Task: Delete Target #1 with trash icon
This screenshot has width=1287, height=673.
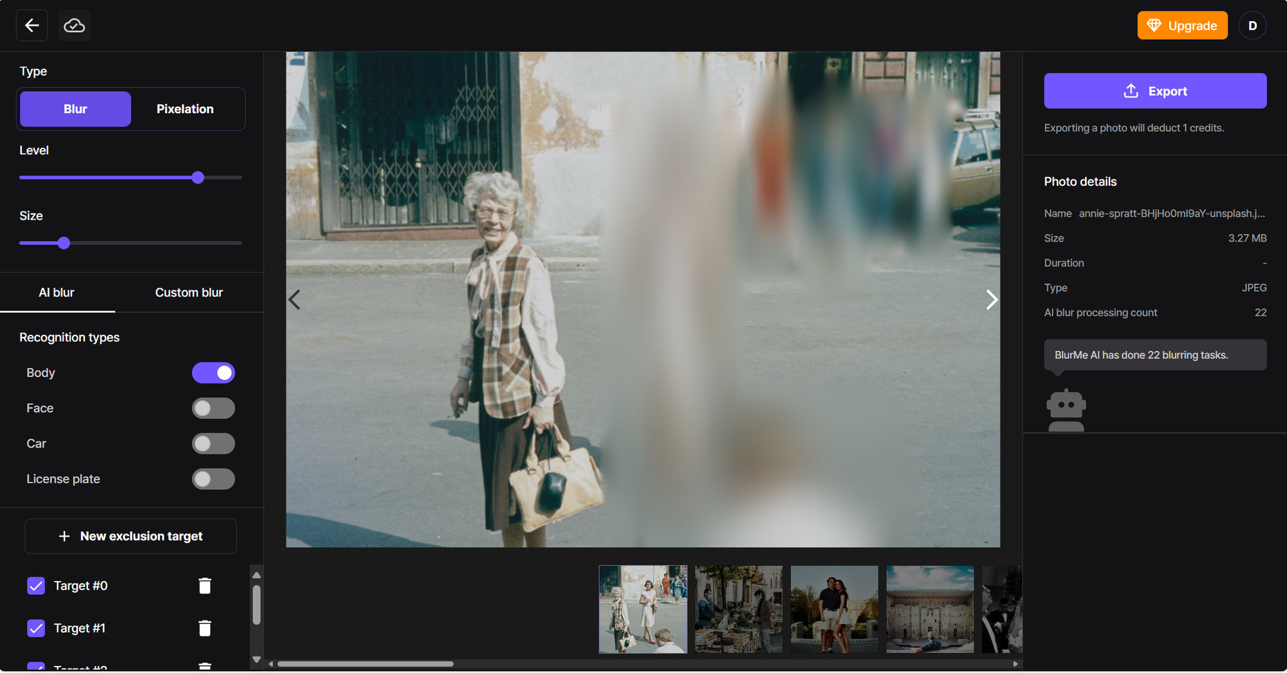Action: click(205, 628)
